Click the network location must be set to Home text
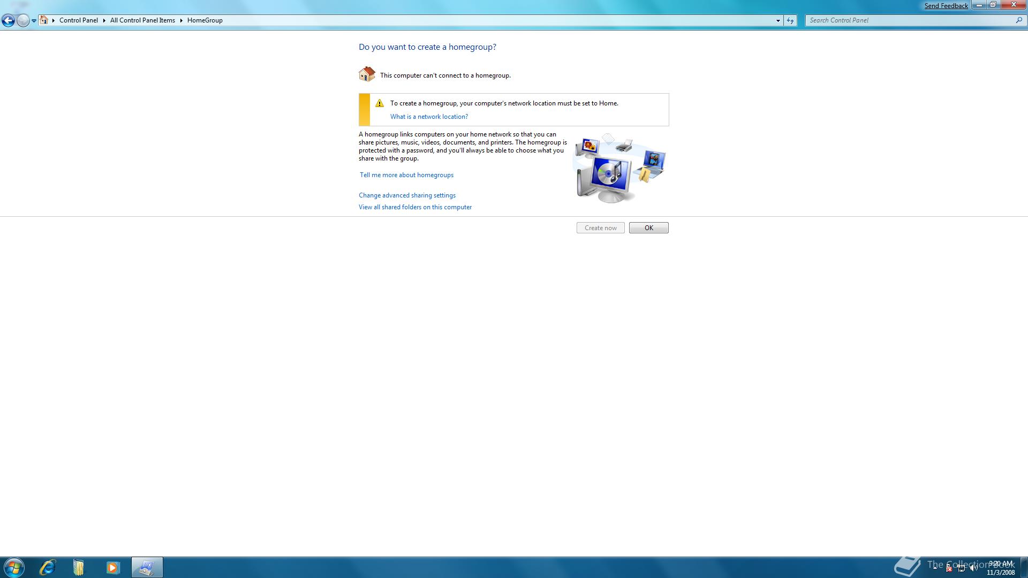The image size is (1028, 578). [504, 103]
